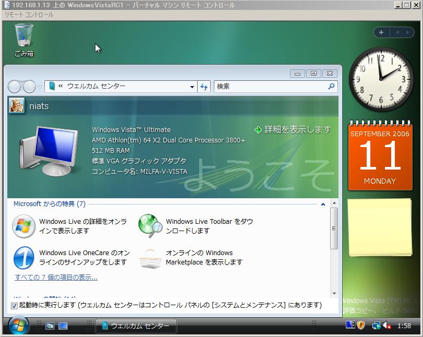Open Windows Live OneCare sign-up item text
423x337 pixels.
84,257
